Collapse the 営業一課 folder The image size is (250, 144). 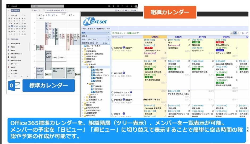pos(85,64)
